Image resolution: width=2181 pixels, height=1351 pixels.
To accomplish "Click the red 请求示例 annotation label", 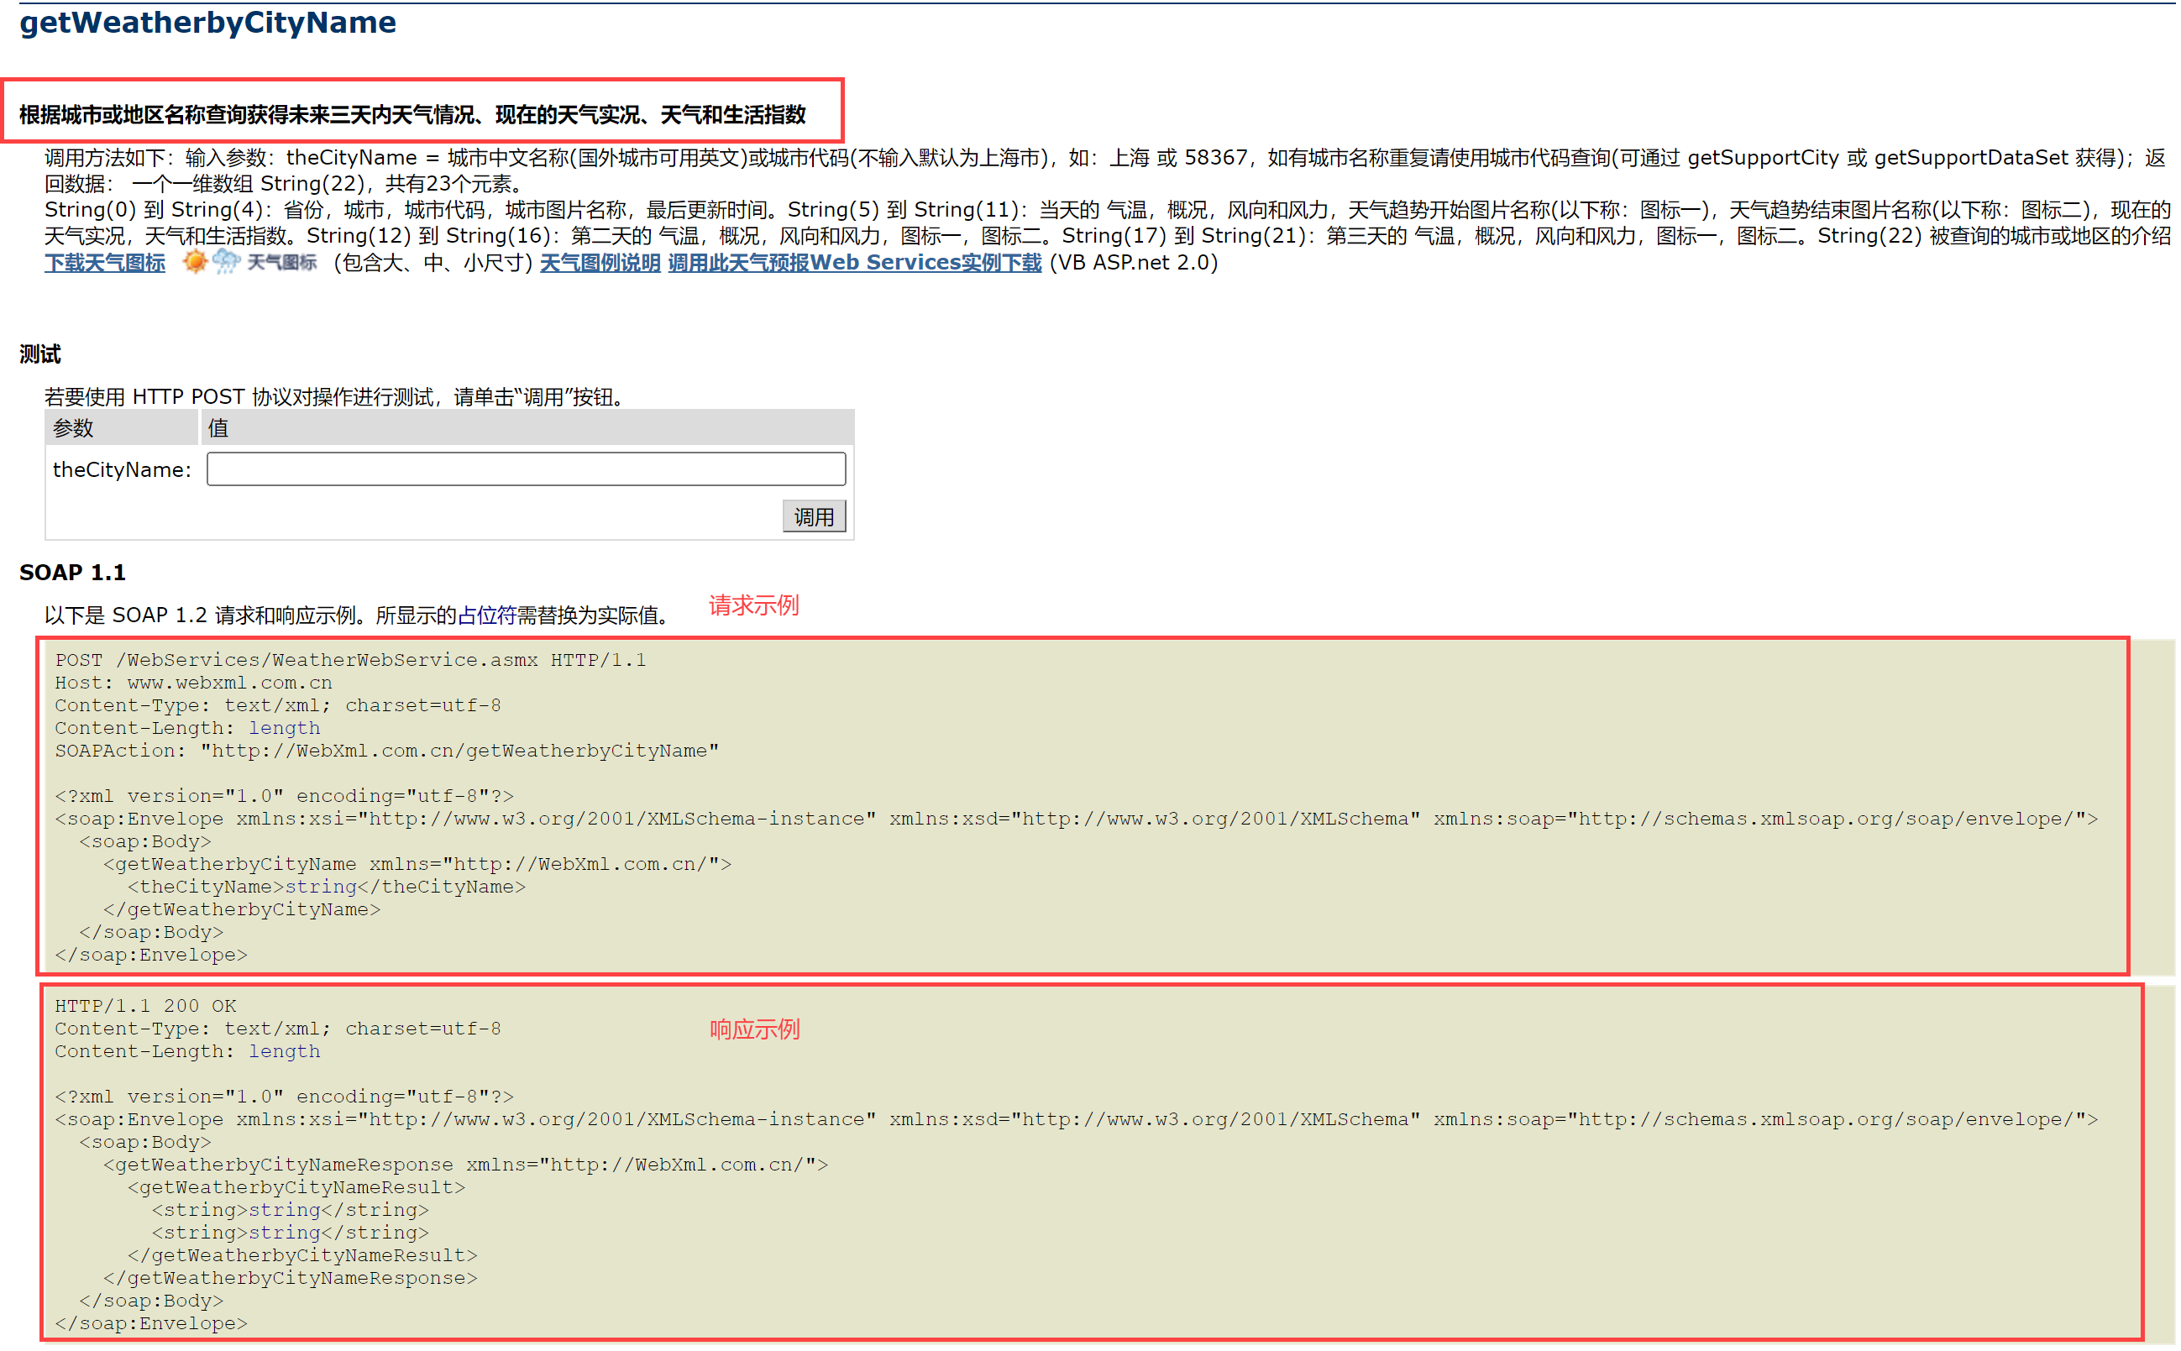I will (x=753, y=605).
